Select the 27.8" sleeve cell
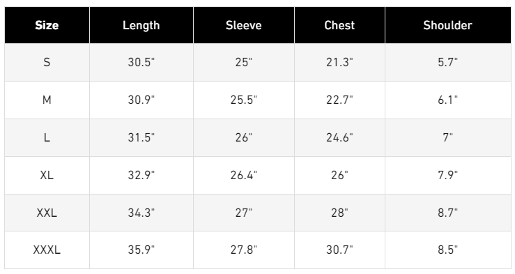This screenshot has height=274, width=515. click(x=244, y=250)
